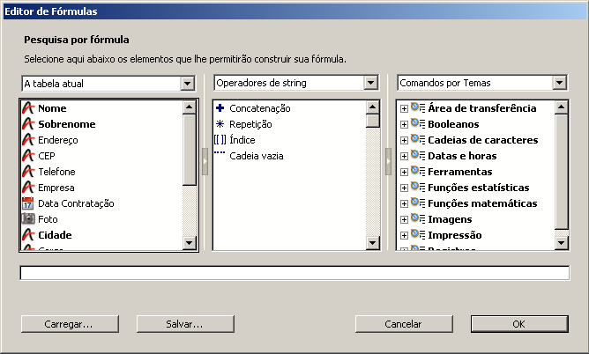Click the asterisk icon for Repetição
This screenshot has width=589, height=354.
[220, 124]
